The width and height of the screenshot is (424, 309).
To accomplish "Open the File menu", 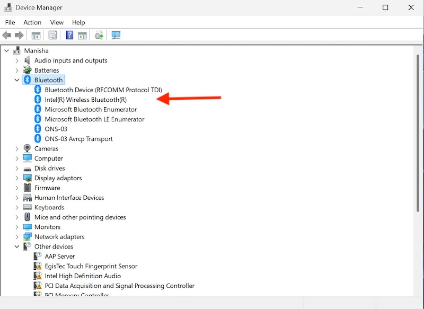I will pos(10,22).
